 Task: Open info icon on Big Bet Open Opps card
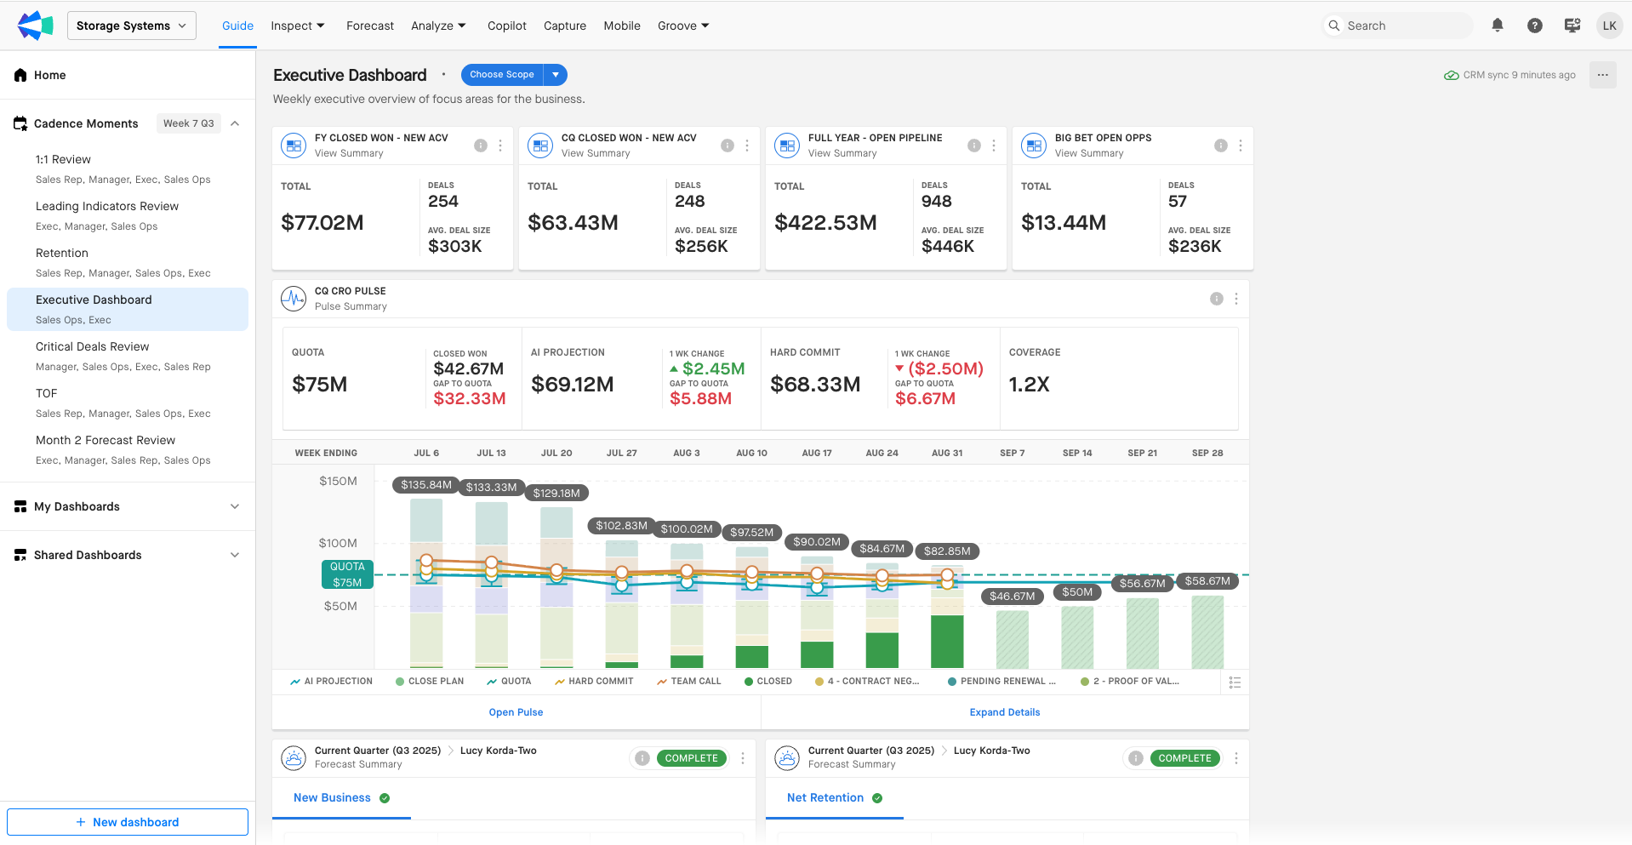[1221, 146]
